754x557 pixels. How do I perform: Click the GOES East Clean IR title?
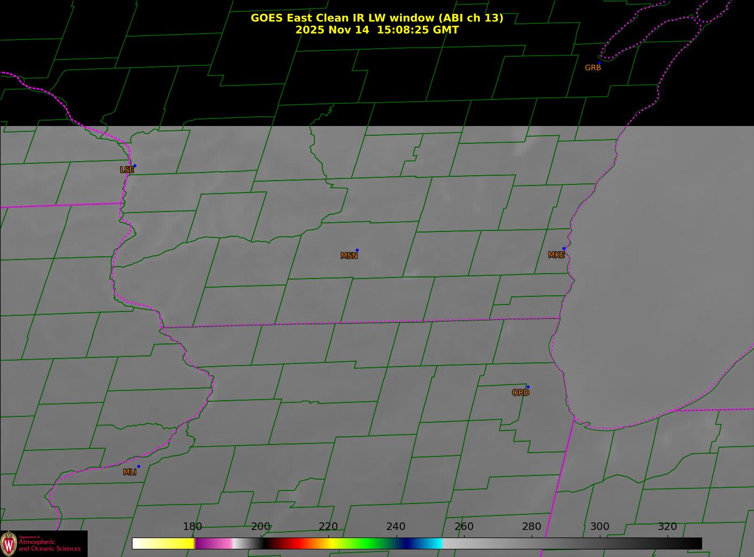(x=376, y=18)
